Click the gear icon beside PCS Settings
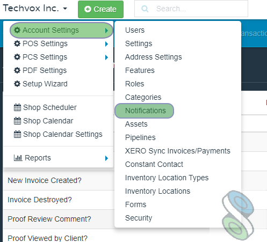This screenshot has height=242, width=267. (x=17, y=57)
